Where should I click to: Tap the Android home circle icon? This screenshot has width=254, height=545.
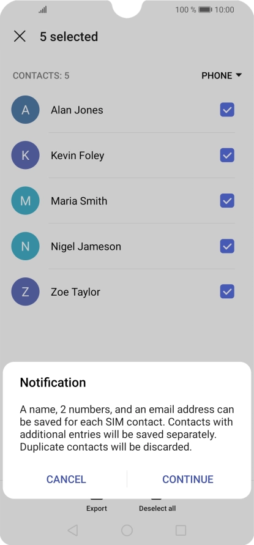click(127, 530)
